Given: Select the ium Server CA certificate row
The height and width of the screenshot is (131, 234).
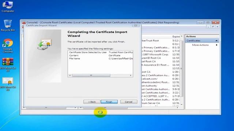Looking at the screenshot, I should (161, 103).
